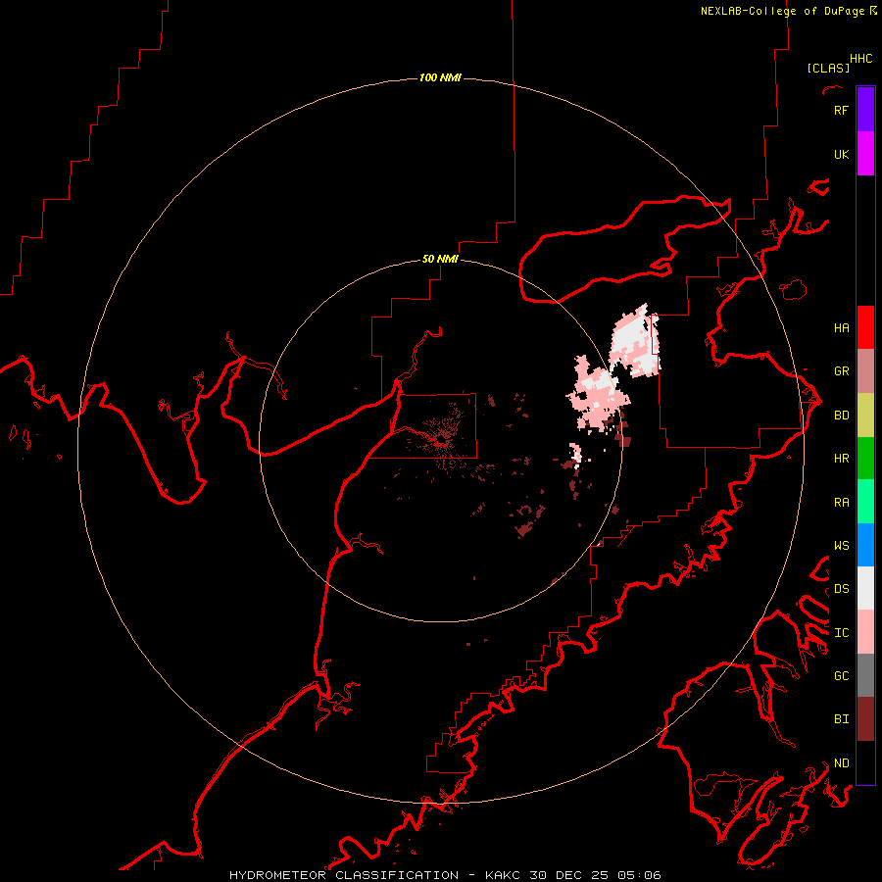Click the BD yellow legend swatch
The image size is (882, 882).
865,415
